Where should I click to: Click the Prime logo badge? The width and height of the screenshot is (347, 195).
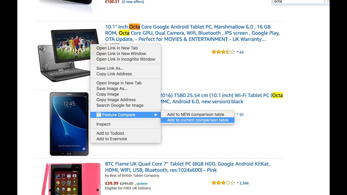click(x=141, y=183)
